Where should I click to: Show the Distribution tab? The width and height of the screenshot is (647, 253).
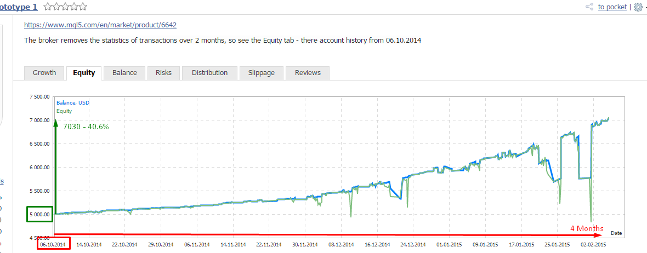pos(209,73)
